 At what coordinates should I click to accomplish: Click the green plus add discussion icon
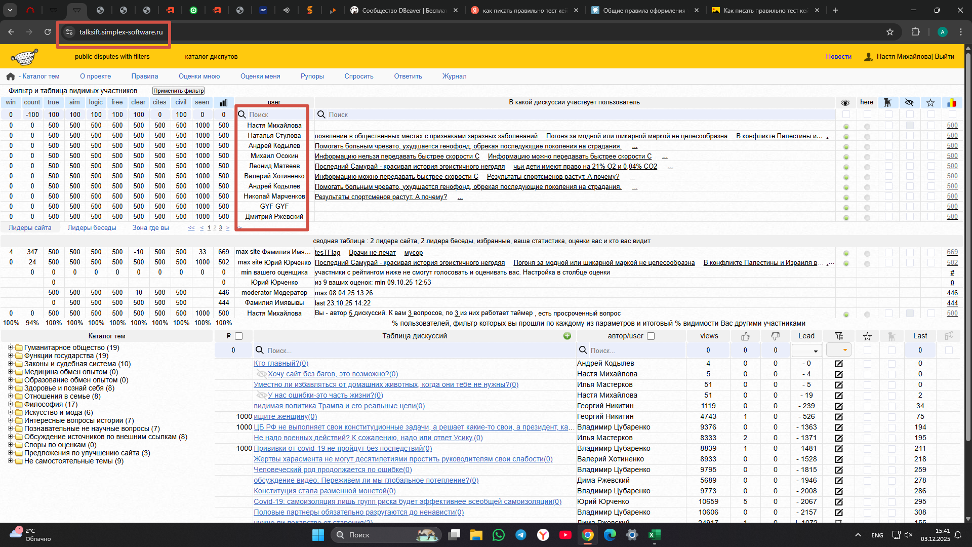(567, 336)
